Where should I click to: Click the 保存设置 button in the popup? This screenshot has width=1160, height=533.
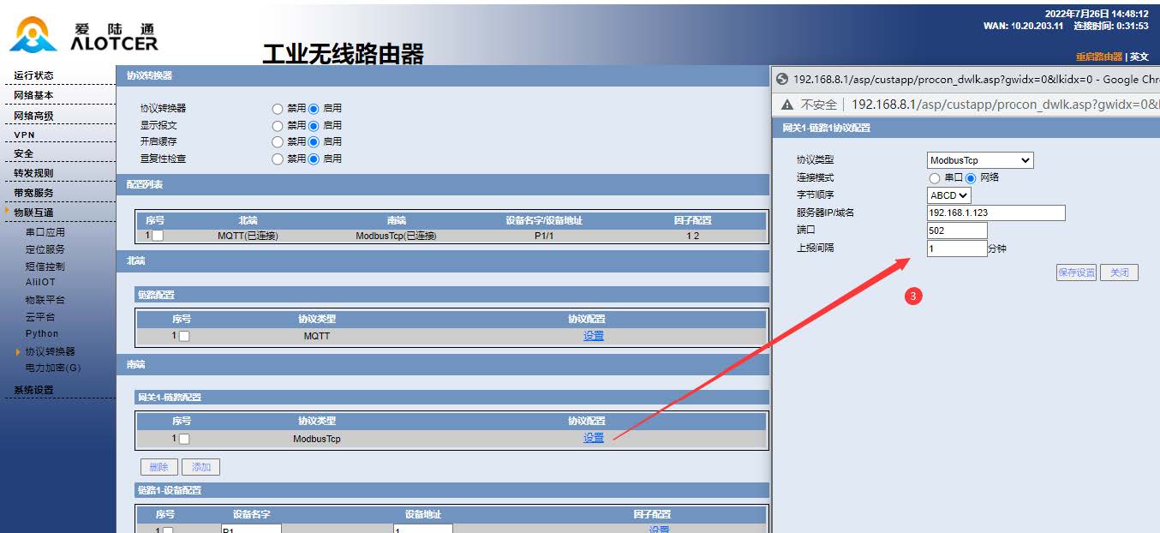[1076, 272]
